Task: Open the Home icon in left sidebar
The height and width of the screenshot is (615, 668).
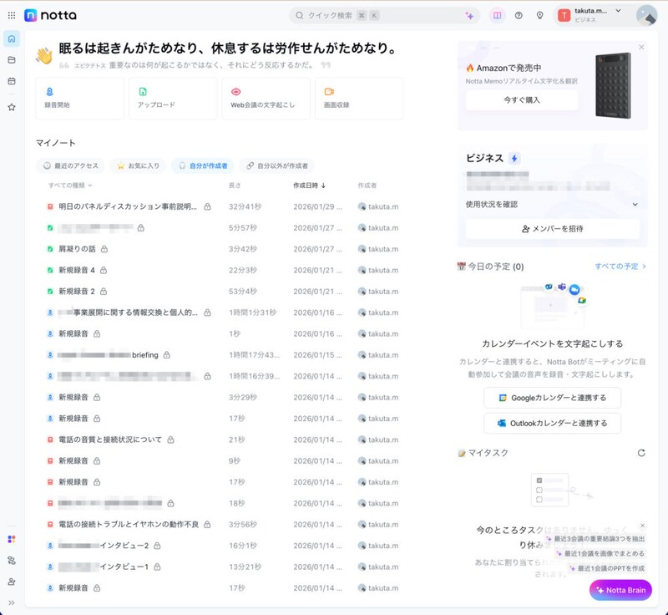Action: (12, 38)
